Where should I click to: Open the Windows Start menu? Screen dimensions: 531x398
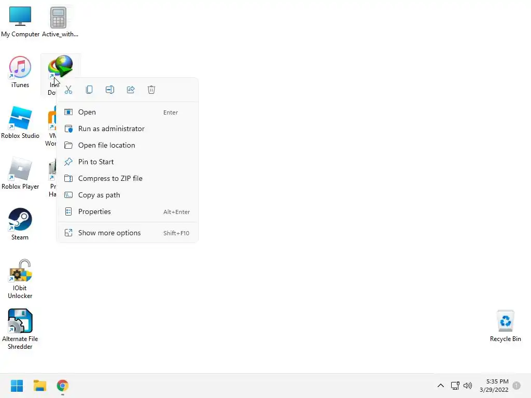(x=17, y=386)
